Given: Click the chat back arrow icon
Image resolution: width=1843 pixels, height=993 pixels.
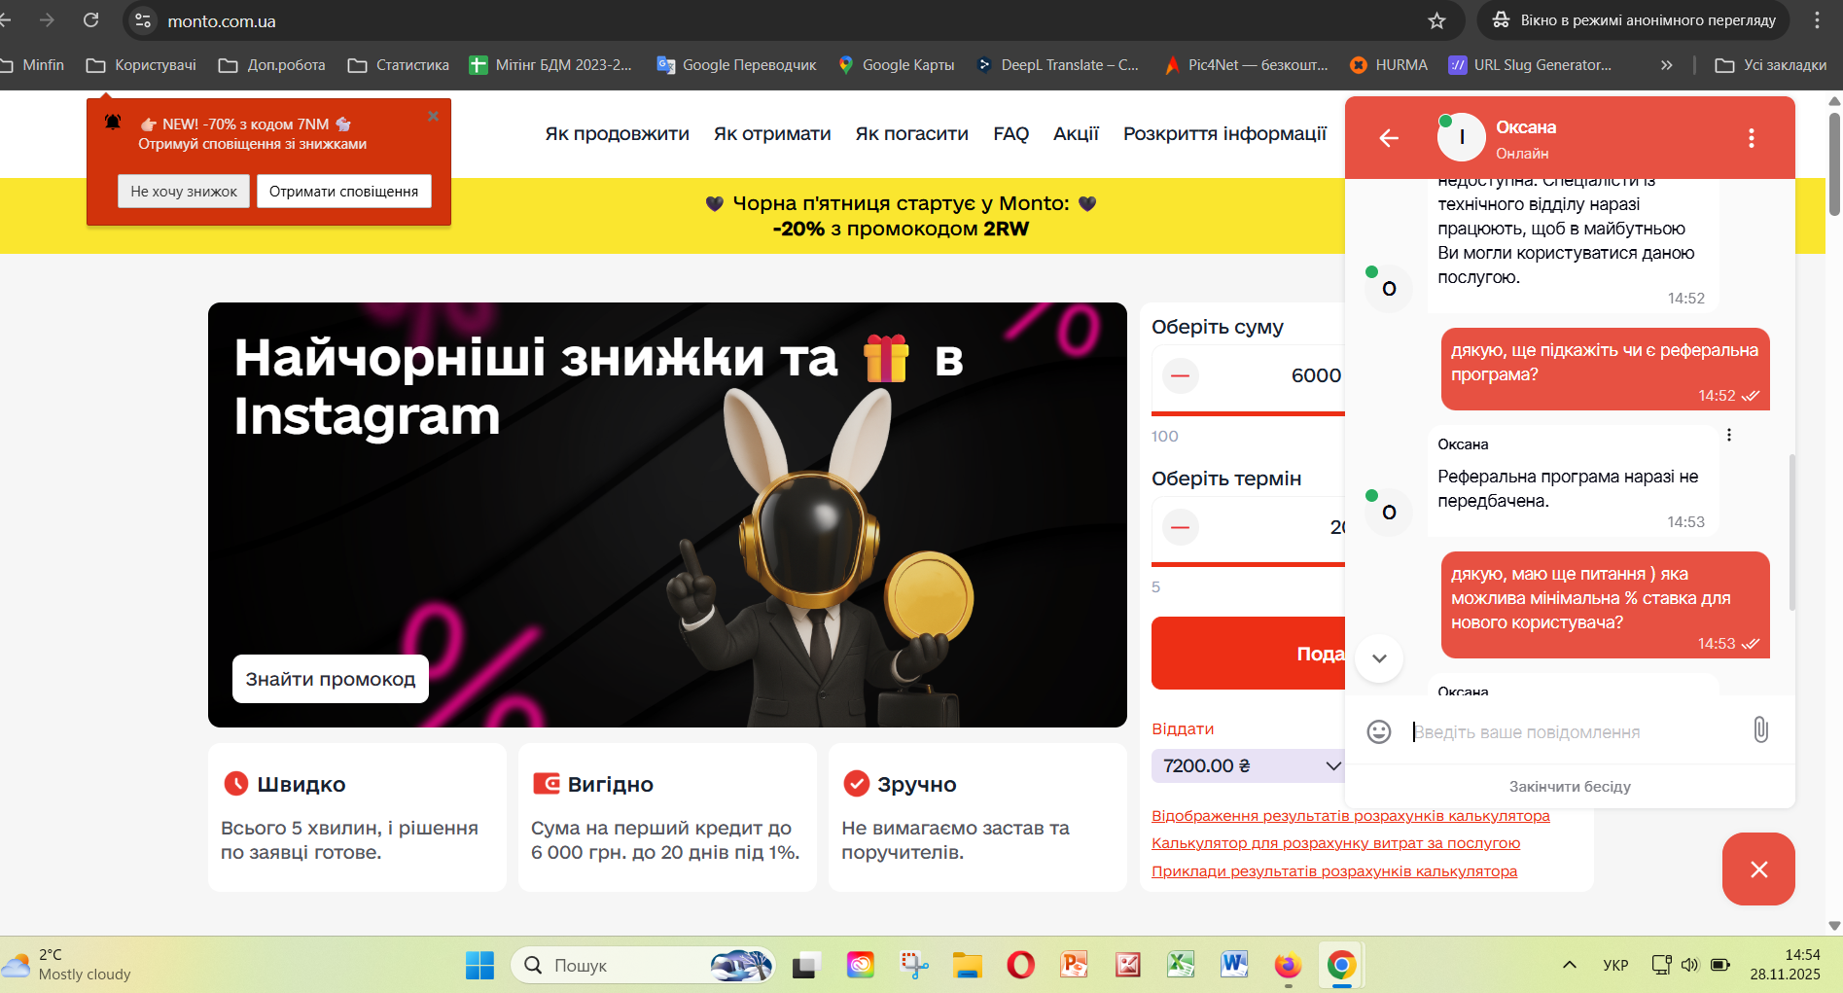Looking at the screenshot, I should point(1389,138).
